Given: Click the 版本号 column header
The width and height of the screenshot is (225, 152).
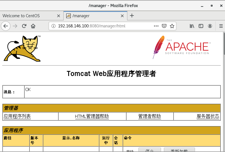Looking at the screenshot, I should pyautogui.click(x=36, y=140).
